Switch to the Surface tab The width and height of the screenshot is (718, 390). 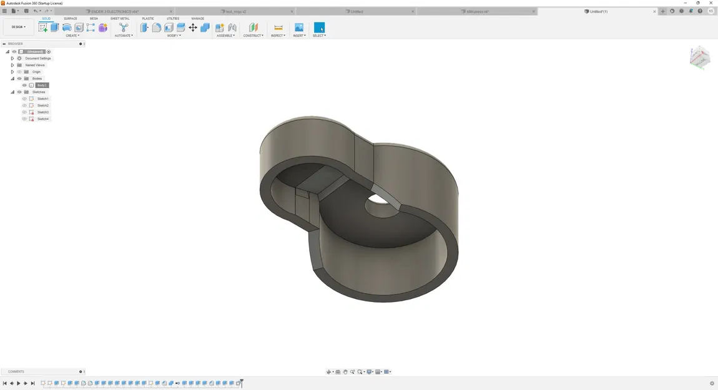click(70, 19)
